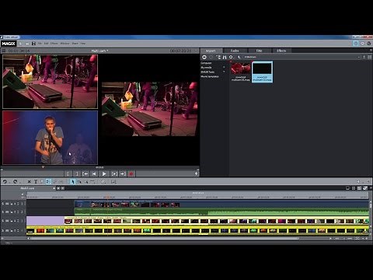
Task: Click the media pool options gear icon
Action: tap(231, 57)
